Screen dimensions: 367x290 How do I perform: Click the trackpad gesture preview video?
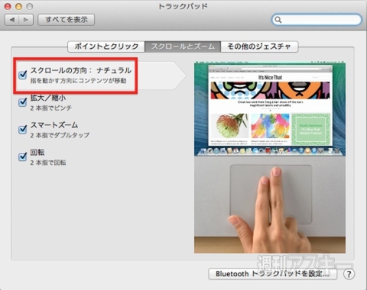pyautogui.click(x=270, y=157)
